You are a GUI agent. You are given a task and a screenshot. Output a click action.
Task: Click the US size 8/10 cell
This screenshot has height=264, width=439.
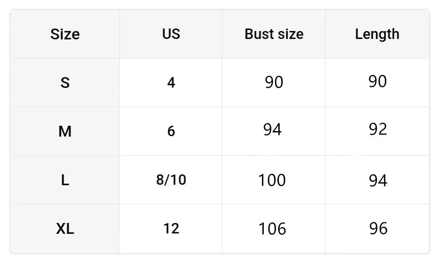click(x=171, y=180)
